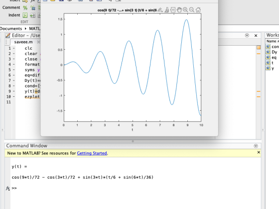Screen dimensions: 279x209
Task: Select the 'syms' code on line 5
Action: [29, 70]
